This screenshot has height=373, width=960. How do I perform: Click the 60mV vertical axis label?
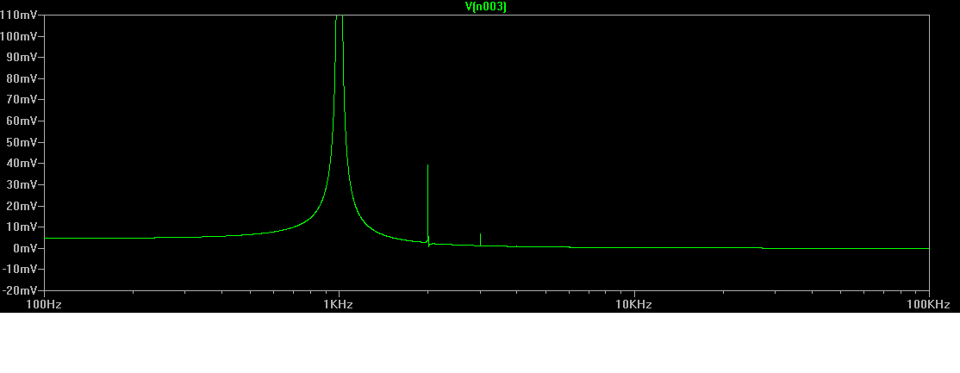(x=22, y=121)
